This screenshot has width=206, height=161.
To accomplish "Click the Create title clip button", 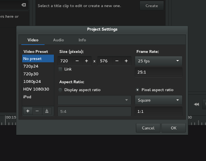I will click(x=152, y=6).
